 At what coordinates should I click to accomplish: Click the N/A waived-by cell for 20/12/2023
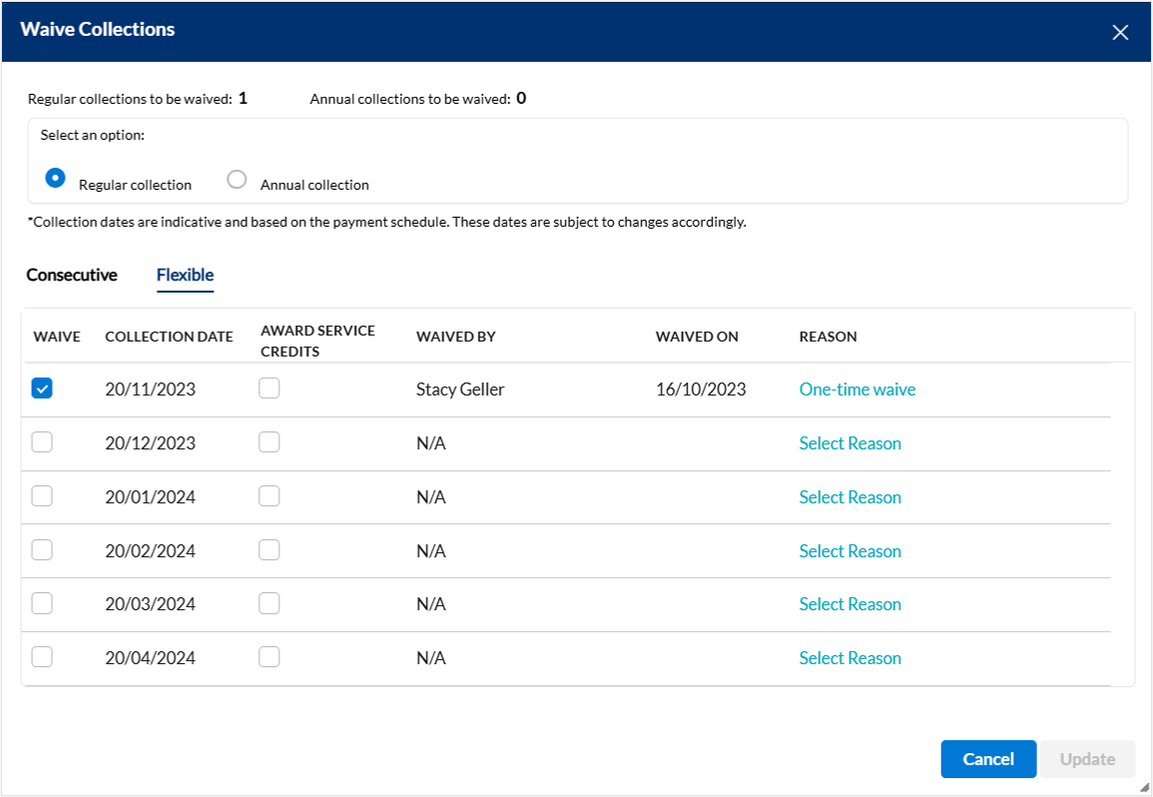tap(431, 443)
